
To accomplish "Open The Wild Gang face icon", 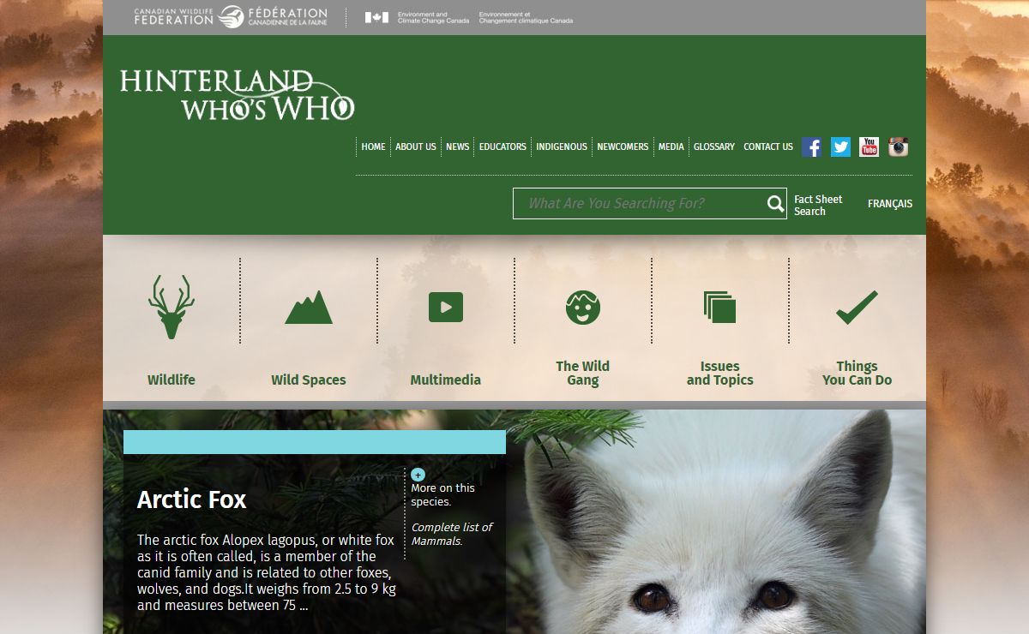I will coord(583,308).
